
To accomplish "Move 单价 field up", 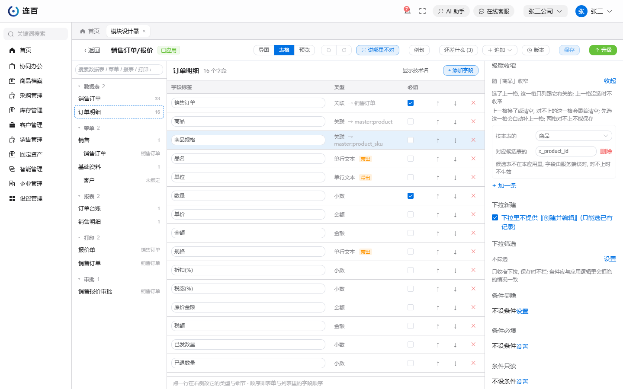I will click(x=438, y=215).
